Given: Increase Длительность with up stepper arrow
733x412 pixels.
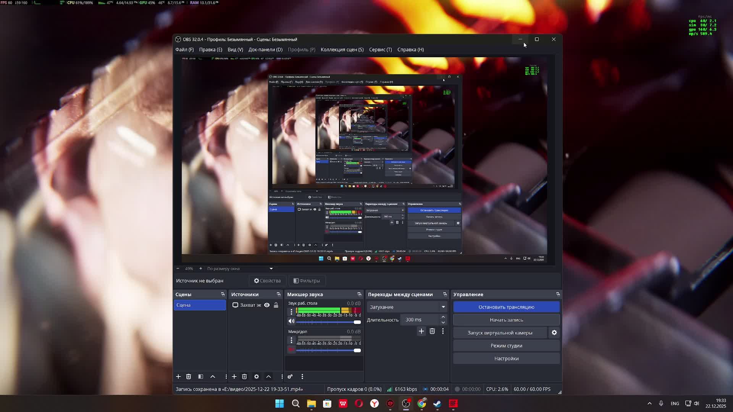Looking at the screenshot, I should tap(443, 317).
